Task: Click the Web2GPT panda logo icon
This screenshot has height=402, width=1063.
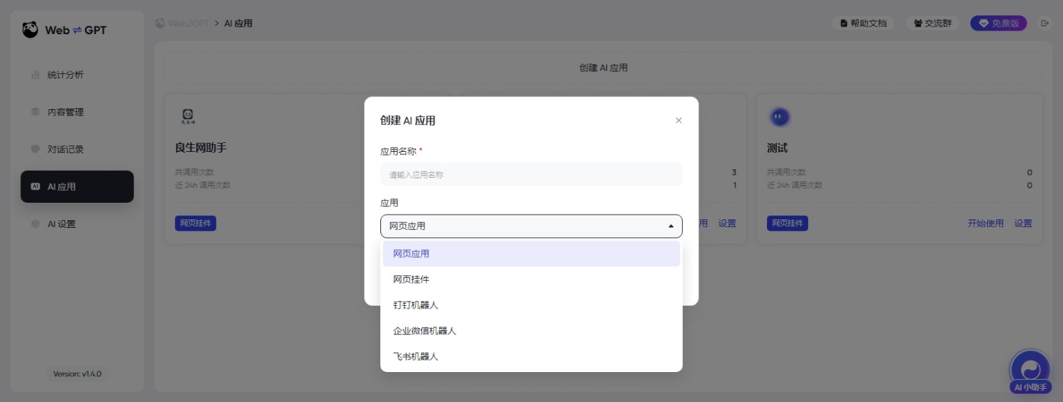Action: coord(30,30)
